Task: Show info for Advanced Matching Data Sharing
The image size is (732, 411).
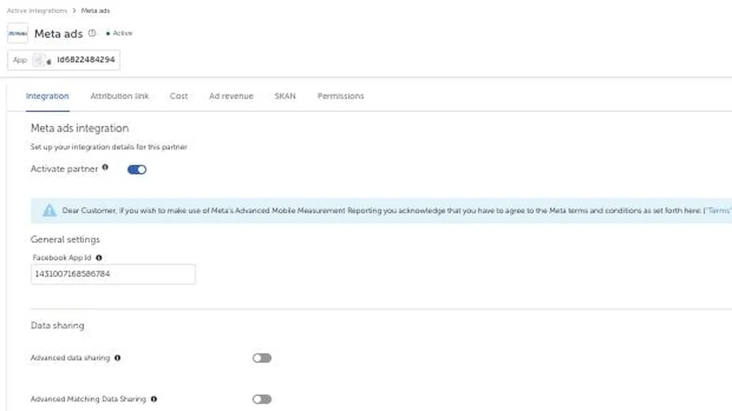Action: 154,399
